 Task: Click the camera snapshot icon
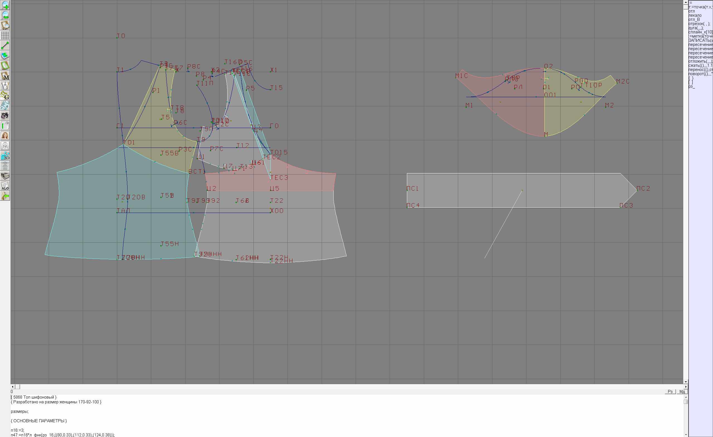(5, 116)
